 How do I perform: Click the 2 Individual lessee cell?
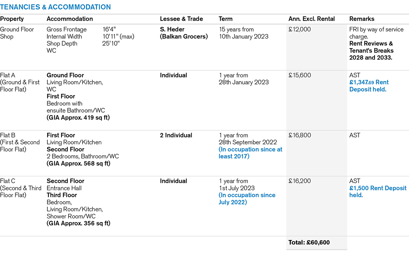tap(176, 135)
